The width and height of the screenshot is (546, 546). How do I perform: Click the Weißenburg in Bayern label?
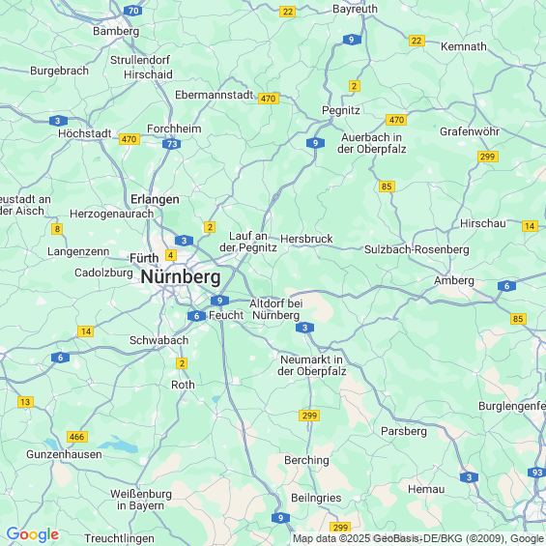click(141, 500)
